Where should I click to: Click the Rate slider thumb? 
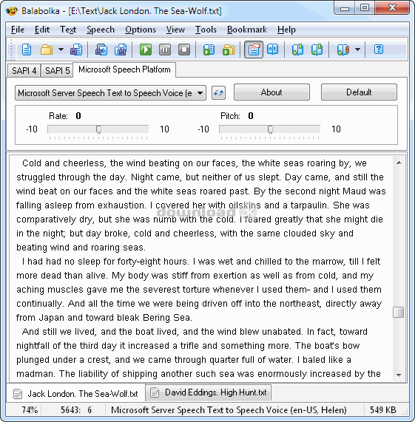(98, 129)
